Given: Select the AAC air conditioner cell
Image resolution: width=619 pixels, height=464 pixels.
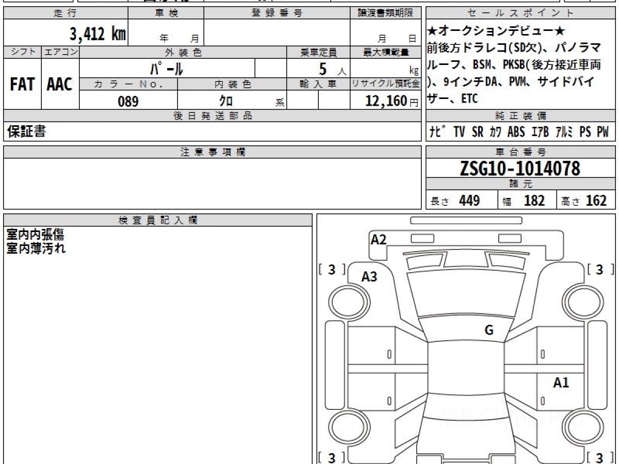Looking at the screenshot, I should (x=60, y=85).
